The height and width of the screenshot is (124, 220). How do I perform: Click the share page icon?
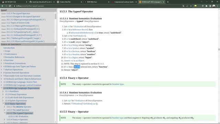coord(187,6)
